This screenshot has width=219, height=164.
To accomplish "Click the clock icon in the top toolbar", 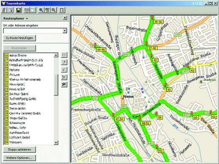I will [x=10, y=10].
